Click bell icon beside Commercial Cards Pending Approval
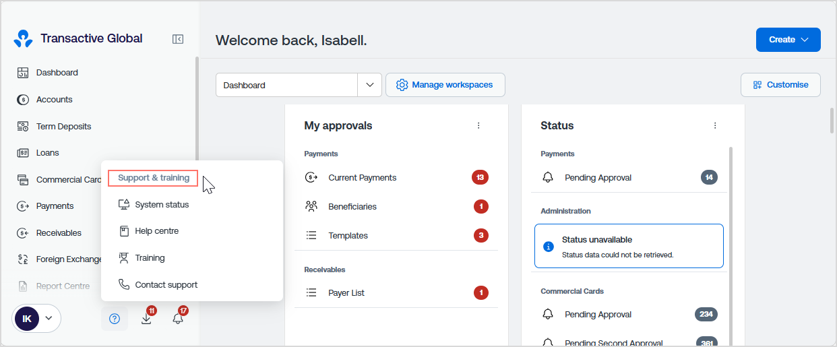Viewport: 837px width, 347px height. (x=548, y=315)
